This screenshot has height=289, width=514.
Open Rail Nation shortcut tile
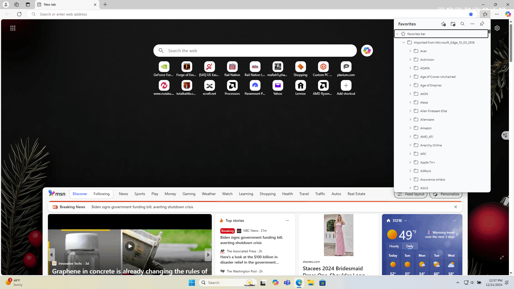coord(232,69)
